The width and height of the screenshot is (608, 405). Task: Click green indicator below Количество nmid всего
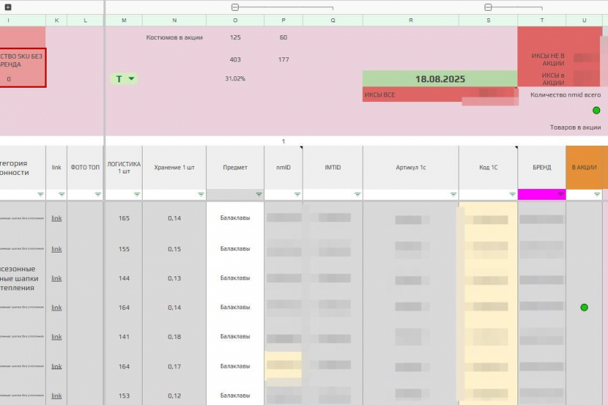coord(597,111)
